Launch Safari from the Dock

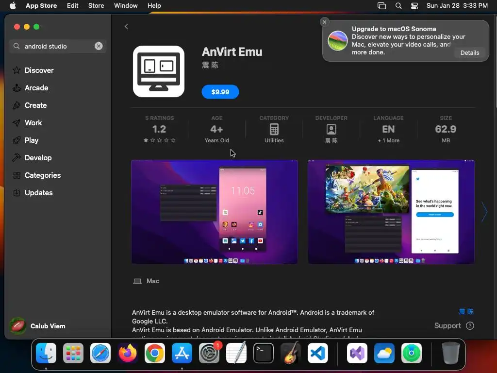click(x=100, y=353)
